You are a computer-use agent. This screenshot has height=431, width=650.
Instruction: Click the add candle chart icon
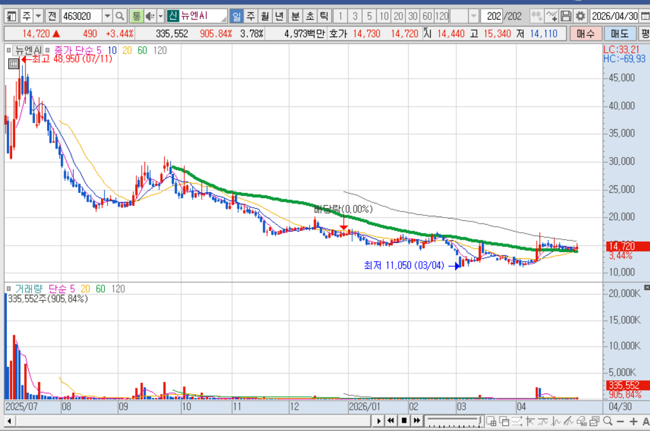pyautogui.click(x=537, y=16)
